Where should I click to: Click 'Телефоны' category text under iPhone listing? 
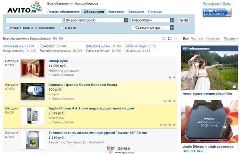(x=57, y=118)
